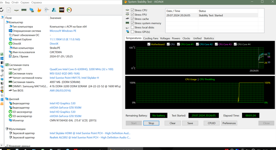The image size is (276, 150).
Task: Toggle CPU Core #1 graph checkbox
Action: point(178,44)
